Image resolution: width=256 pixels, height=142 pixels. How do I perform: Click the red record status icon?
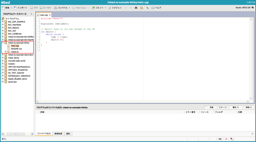[x=226, y=139]
